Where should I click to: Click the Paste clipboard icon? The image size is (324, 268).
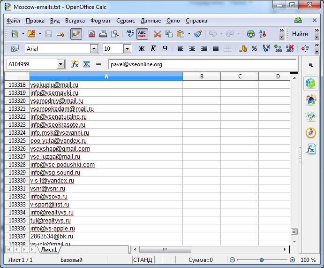181,34
